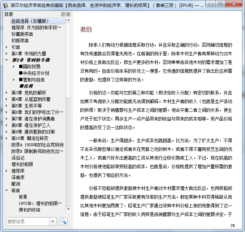Jump to ■管制与自由 section
This screenshot has height=232, width=245.
[x=32, y=80]
